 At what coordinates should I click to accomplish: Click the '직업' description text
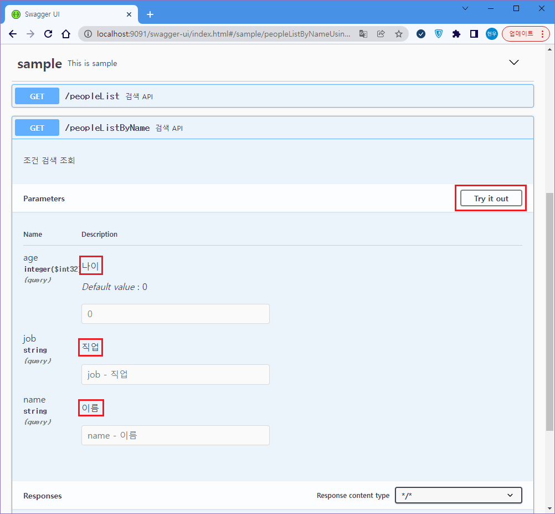click(91, 347)
